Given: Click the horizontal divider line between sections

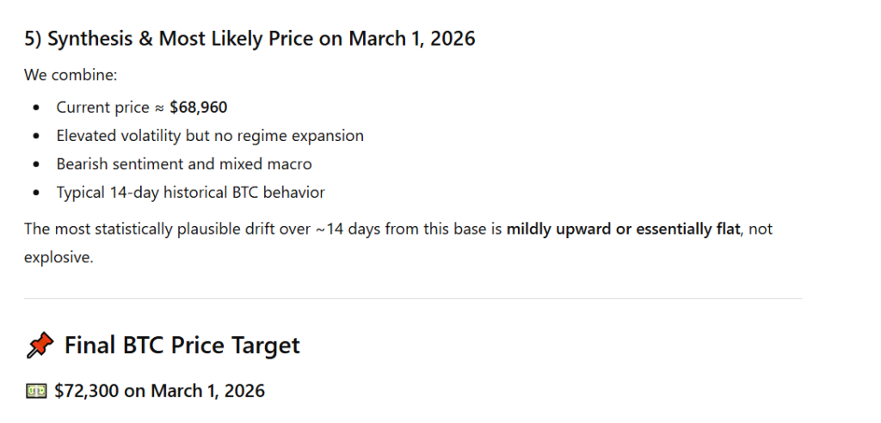Looking at the screenshot, I should pos(413,298).
